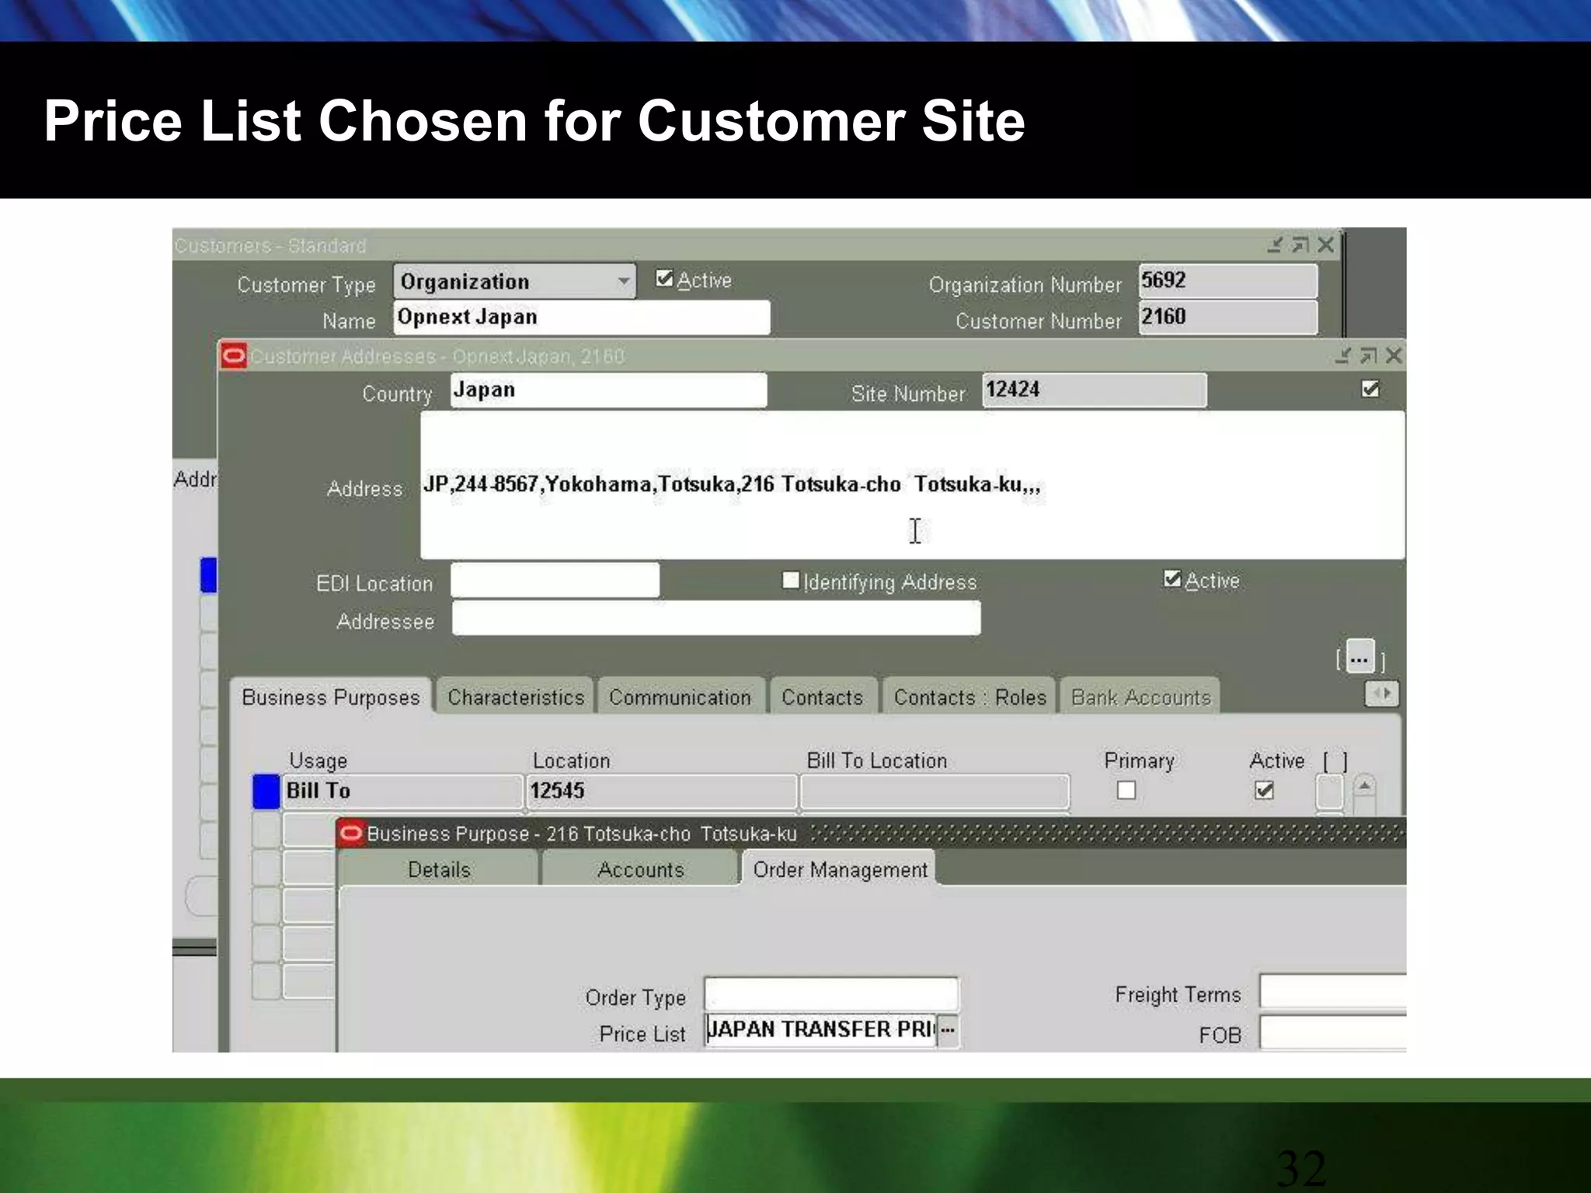Toggle the customer Active checkbox near Organization

(664, 279)
